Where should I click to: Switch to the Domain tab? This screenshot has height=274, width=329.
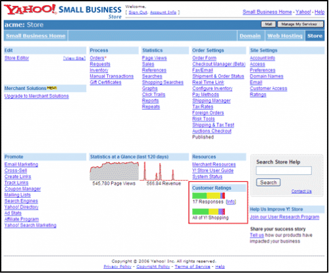coord(250,36)
